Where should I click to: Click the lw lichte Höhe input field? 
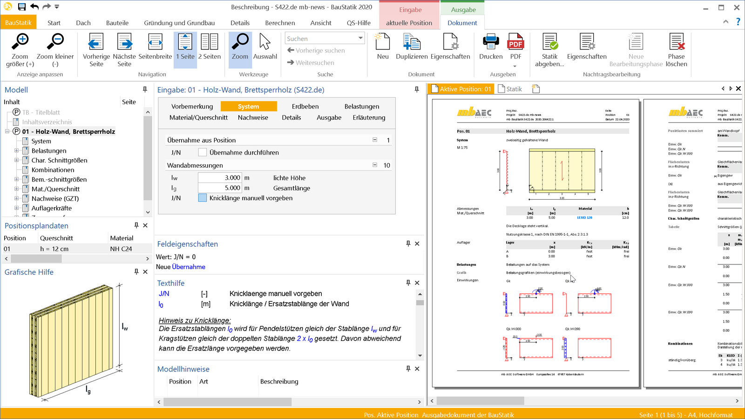[x=220, y=177]
